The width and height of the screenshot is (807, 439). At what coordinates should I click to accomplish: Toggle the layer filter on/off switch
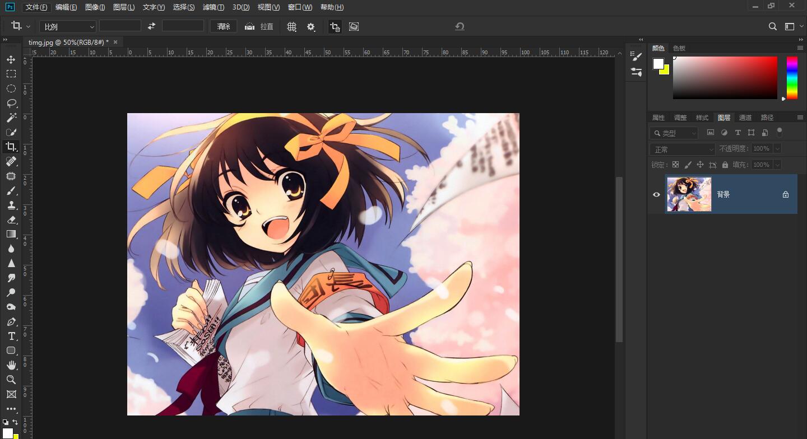click(779, 132)
